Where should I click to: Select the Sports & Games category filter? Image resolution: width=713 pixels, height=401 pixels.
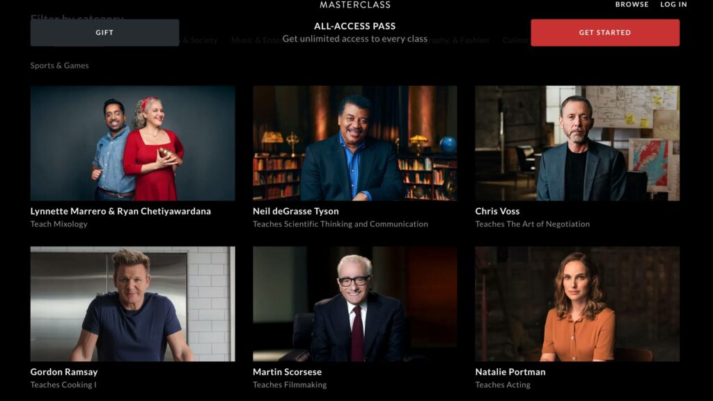click(x=60, y=65)
